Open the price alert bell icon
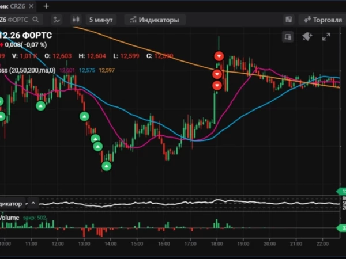This screenshot has width=346, height=259. pyautogui.click(x=307, y=37)
